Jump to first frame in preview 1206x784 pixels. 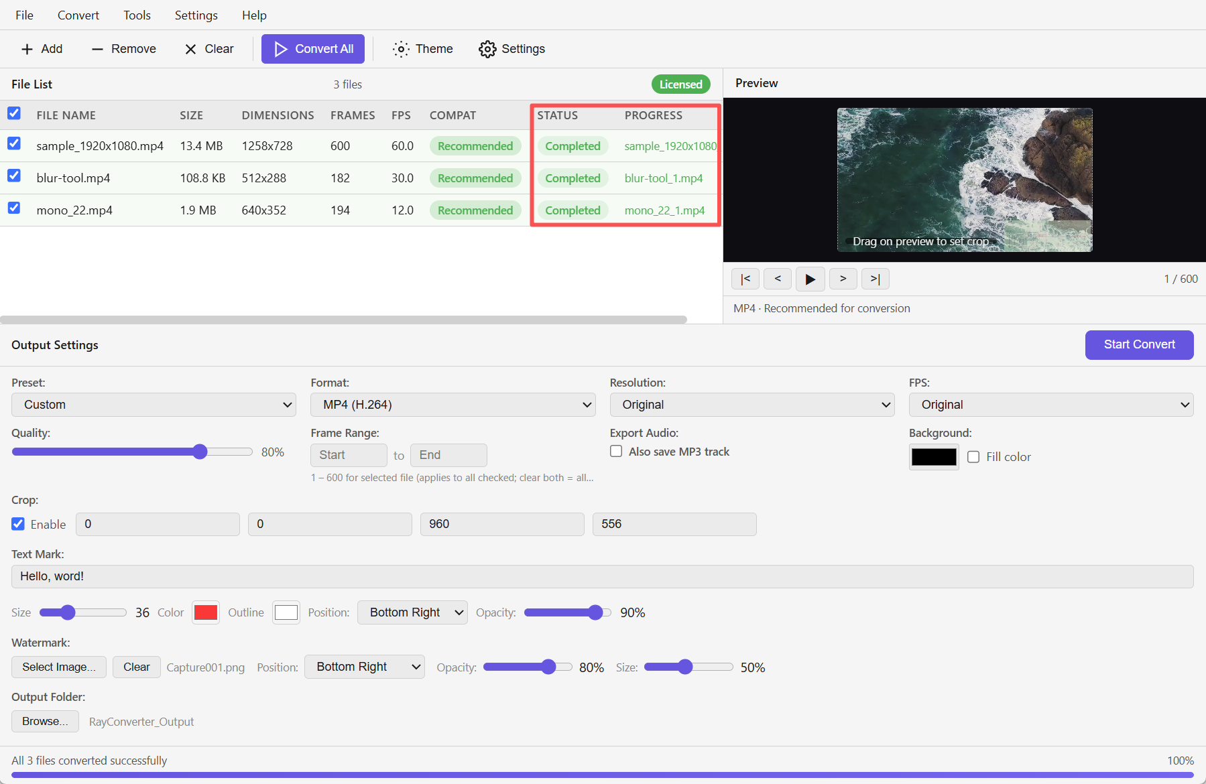(x=745, y=279)
